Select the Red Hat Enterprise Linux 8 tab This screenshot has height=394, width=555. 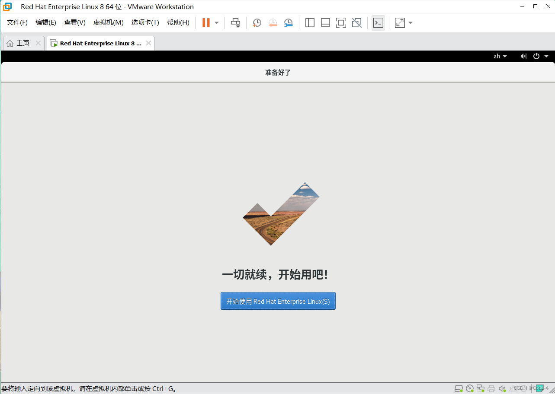pos(100,43)
